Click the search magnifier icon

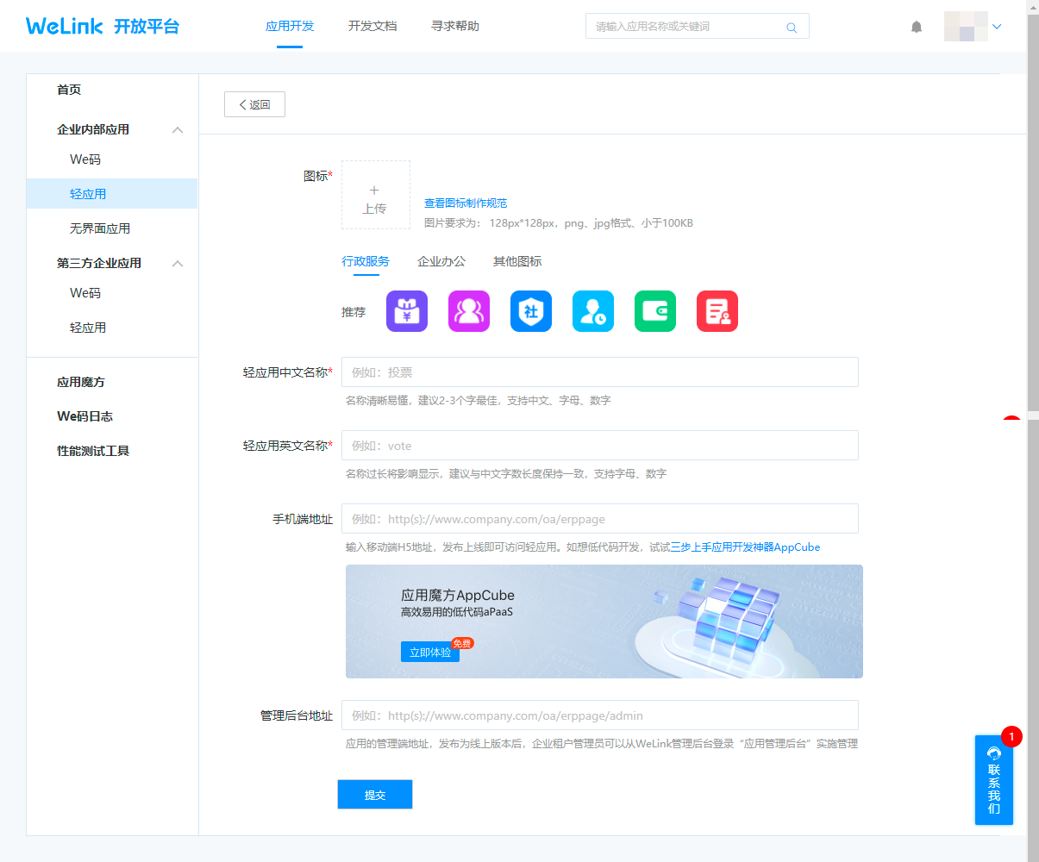coord(792,28)
